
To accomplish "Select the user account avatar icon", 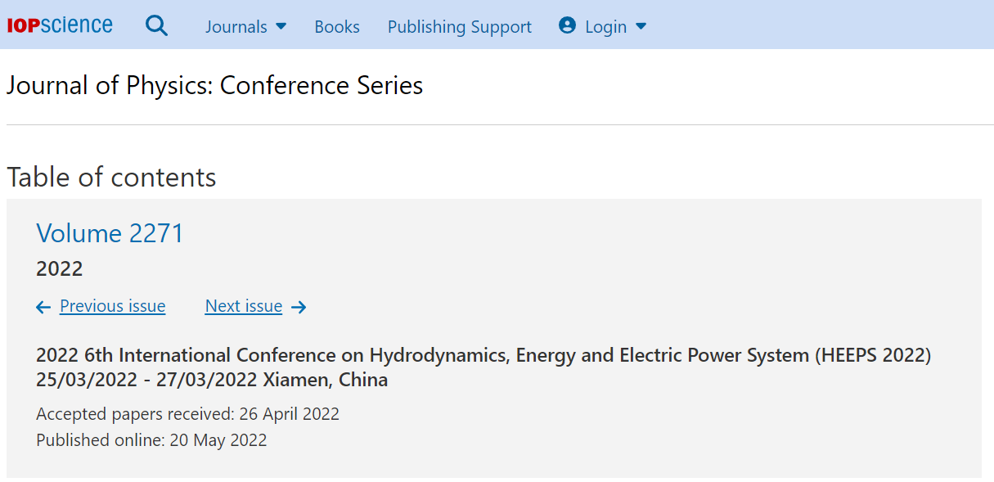I will click(567, 26).
